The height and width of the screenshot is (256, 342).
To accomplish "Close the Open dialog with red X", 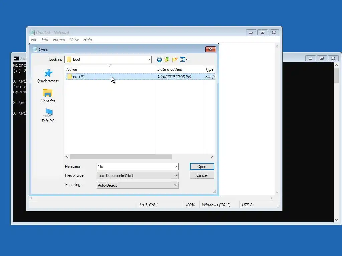I will click(211, 49).
